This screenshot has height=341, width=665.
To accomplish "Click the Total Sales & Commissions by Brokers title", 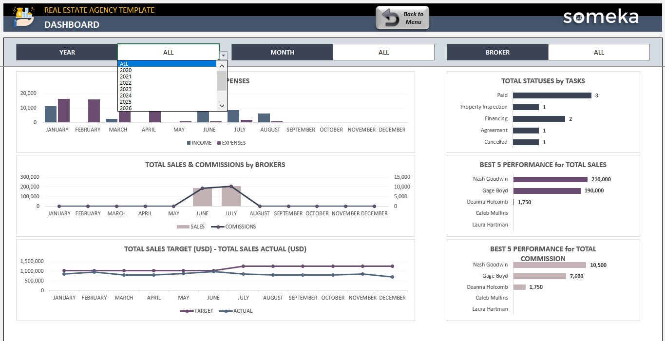I will point(215,165).
